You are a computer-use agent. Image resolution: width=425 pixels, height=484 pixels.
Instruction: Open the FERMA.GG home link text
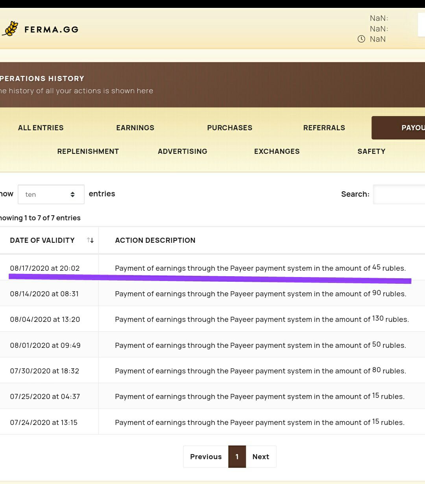(x=51, y=29)
